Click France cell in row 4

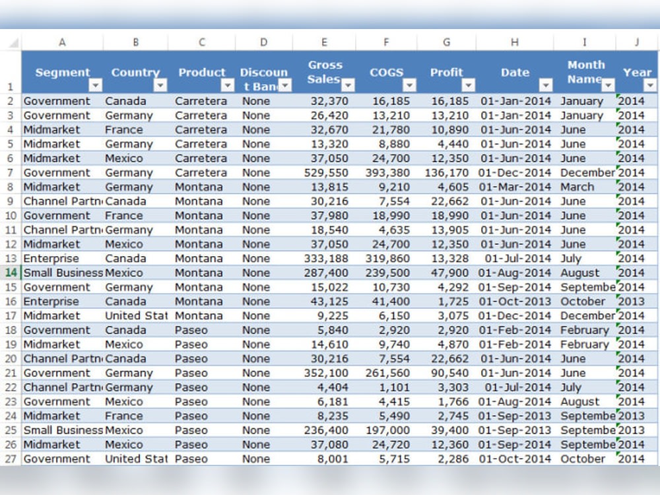pyautogui.click(x=135, y=129)
